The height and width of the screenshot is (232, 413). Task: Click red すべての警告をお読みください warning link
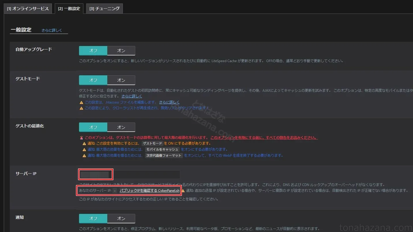(x=264, y=137)
